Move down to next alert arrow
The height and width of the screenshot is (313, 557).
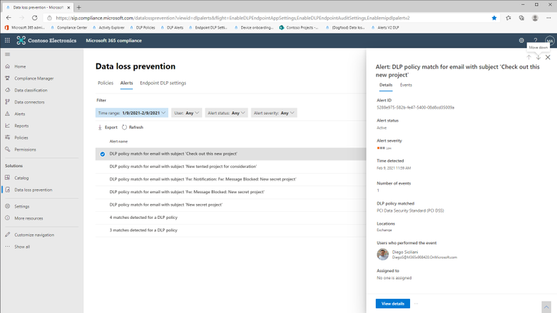(x=538, y=57)
